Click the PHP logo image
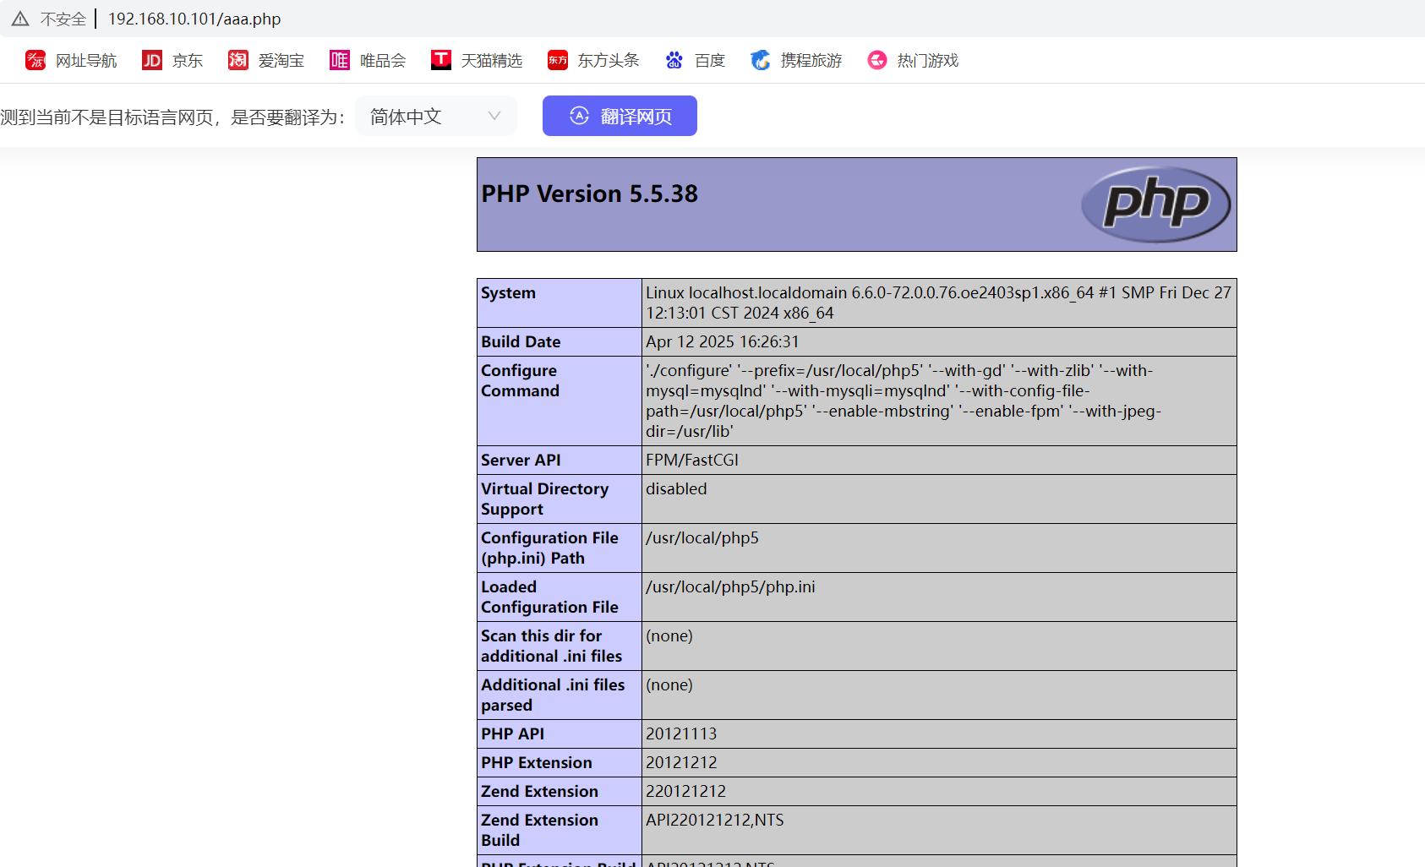The image size is (1425, 867). coord(1155,204)
